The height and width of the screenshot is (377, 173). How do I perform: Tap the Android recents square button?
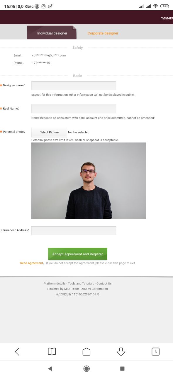click(123, 368)
